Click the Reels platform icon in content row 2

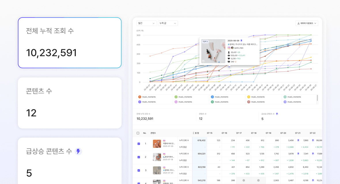[x=164, y=154]
